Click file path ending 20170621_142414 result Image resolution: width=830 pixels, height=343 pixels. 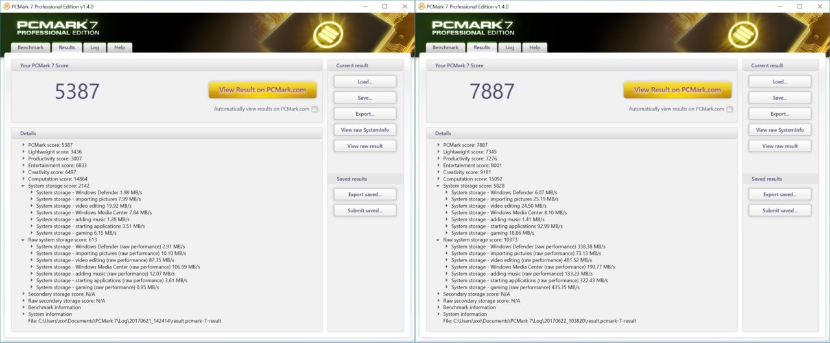click(124, 321)
